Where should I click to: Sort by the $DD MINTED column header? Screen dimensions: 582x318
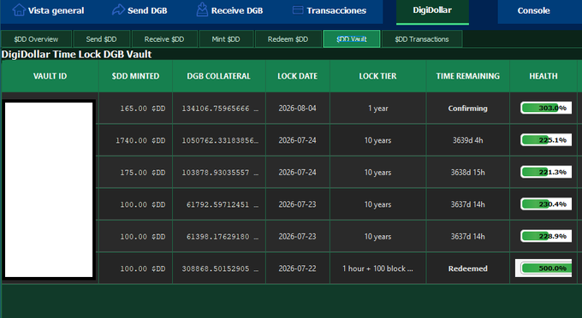135,76
